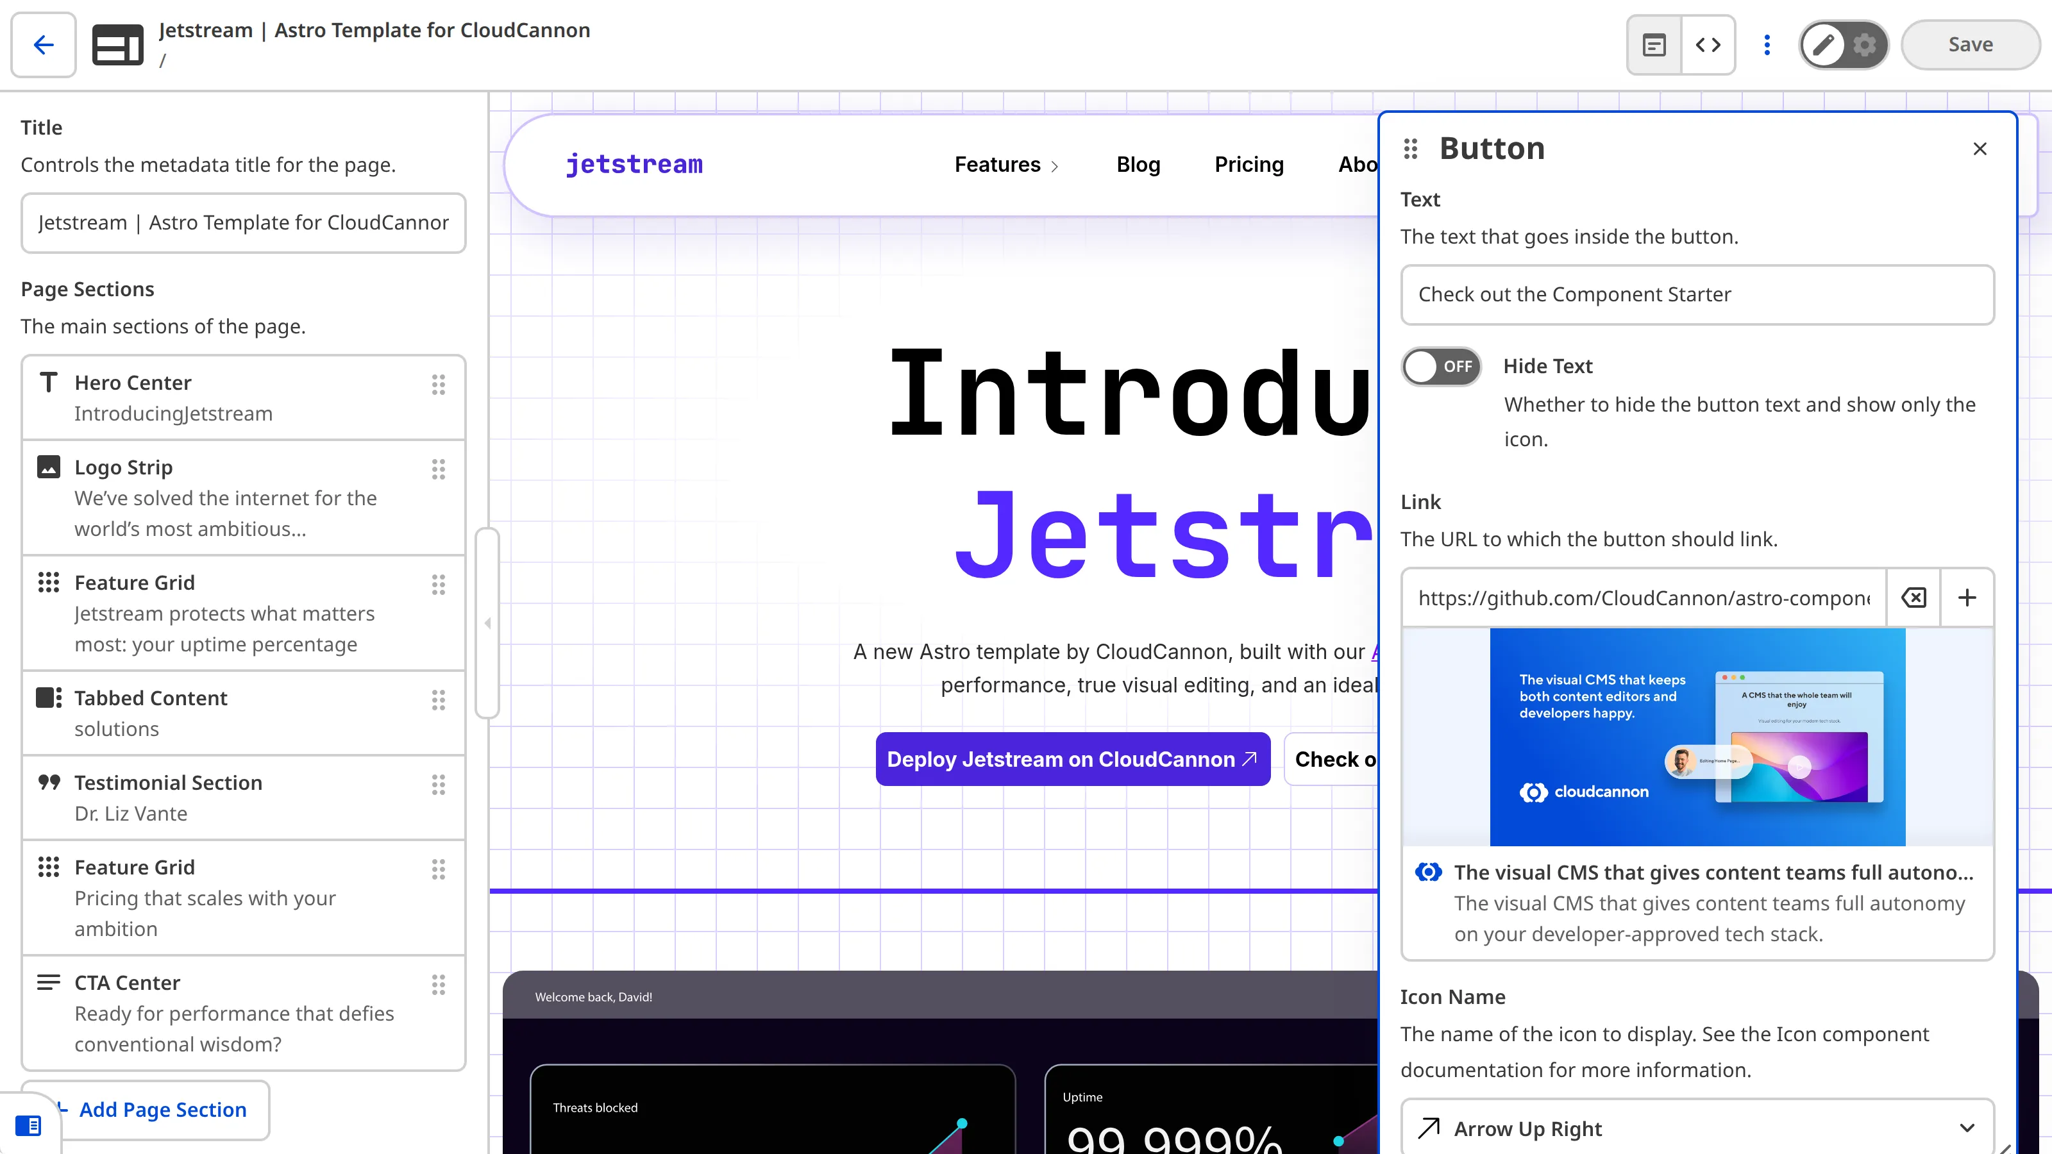Toggle the sidebar panel icon at bottom left
Screen dimensions: 2052x1154
coord(29,1125)
